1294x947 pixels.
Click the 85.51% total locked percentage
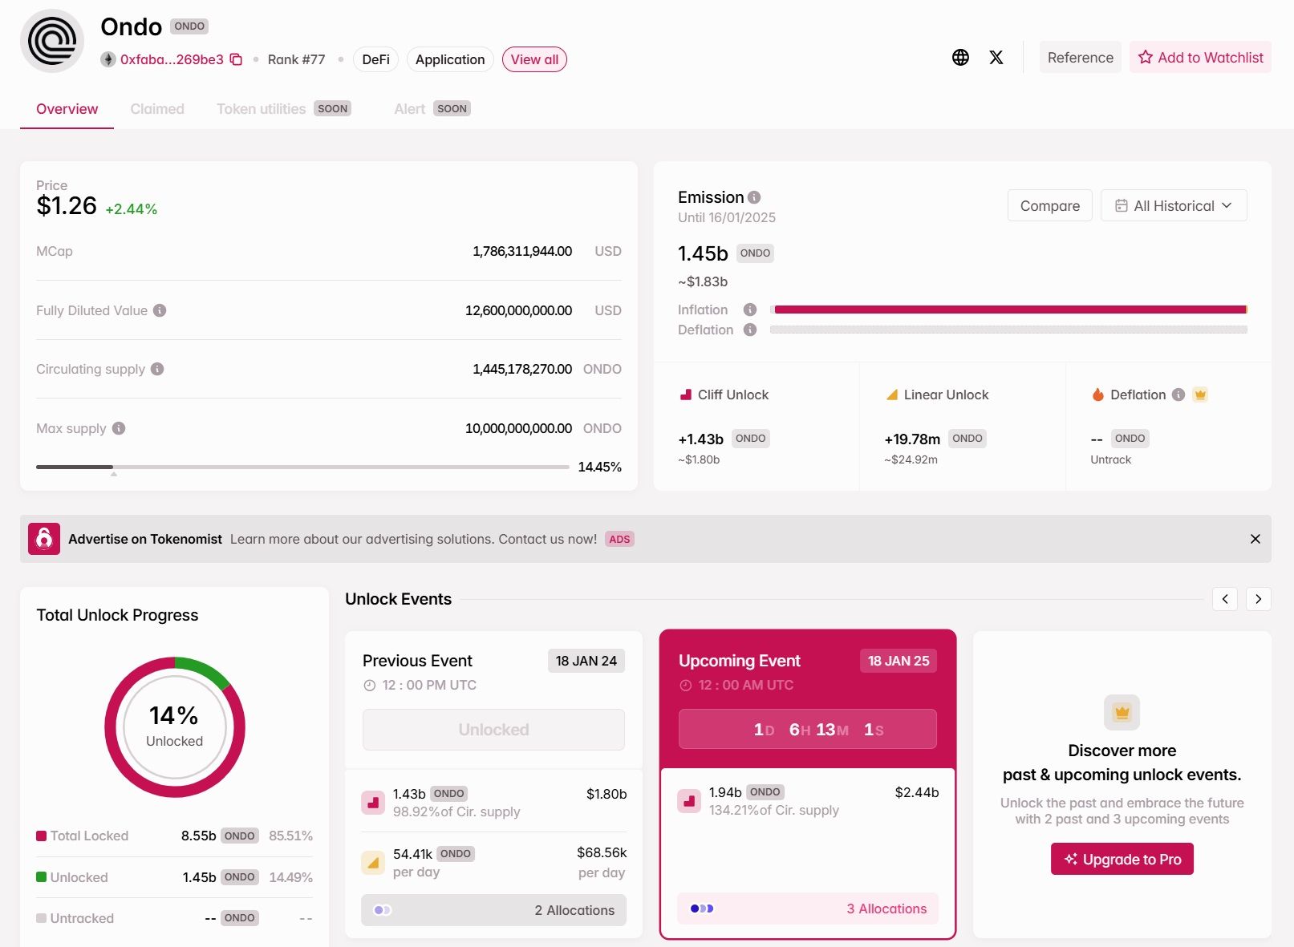click(x=290, y=836)
